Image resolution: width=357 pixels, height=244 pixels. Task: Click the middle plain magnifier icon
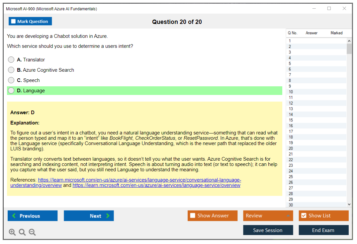tap(22, 232)
